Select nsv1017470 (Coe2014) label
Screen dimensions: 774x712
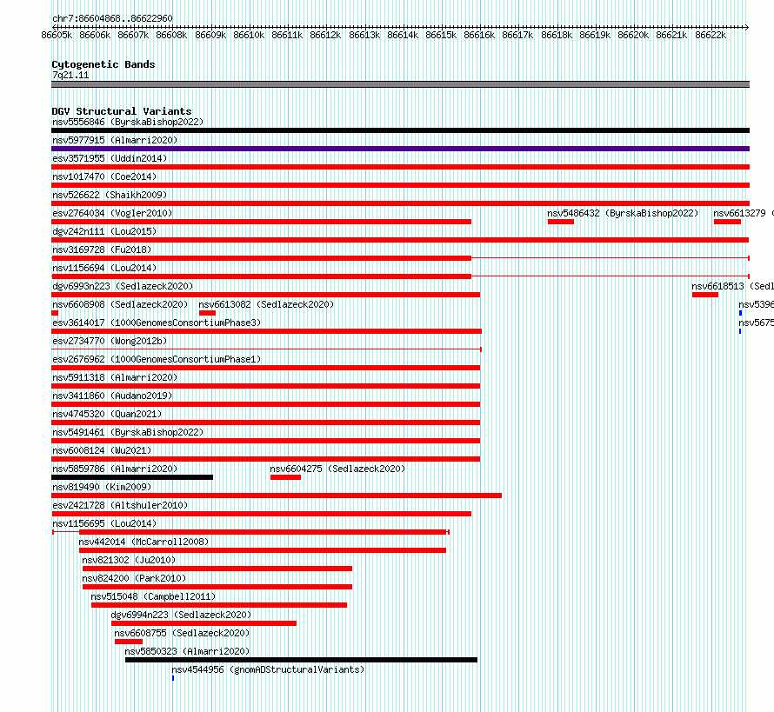[x=104, y=176]
